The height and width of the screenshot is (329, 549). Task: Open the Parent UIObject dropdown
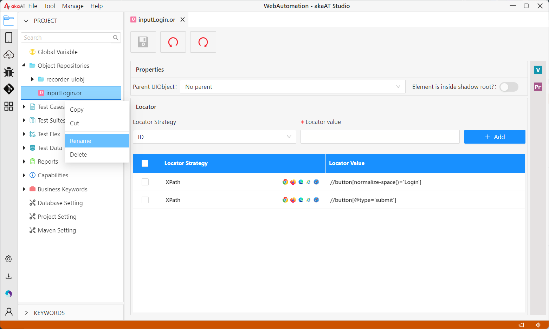coord(292,87)
